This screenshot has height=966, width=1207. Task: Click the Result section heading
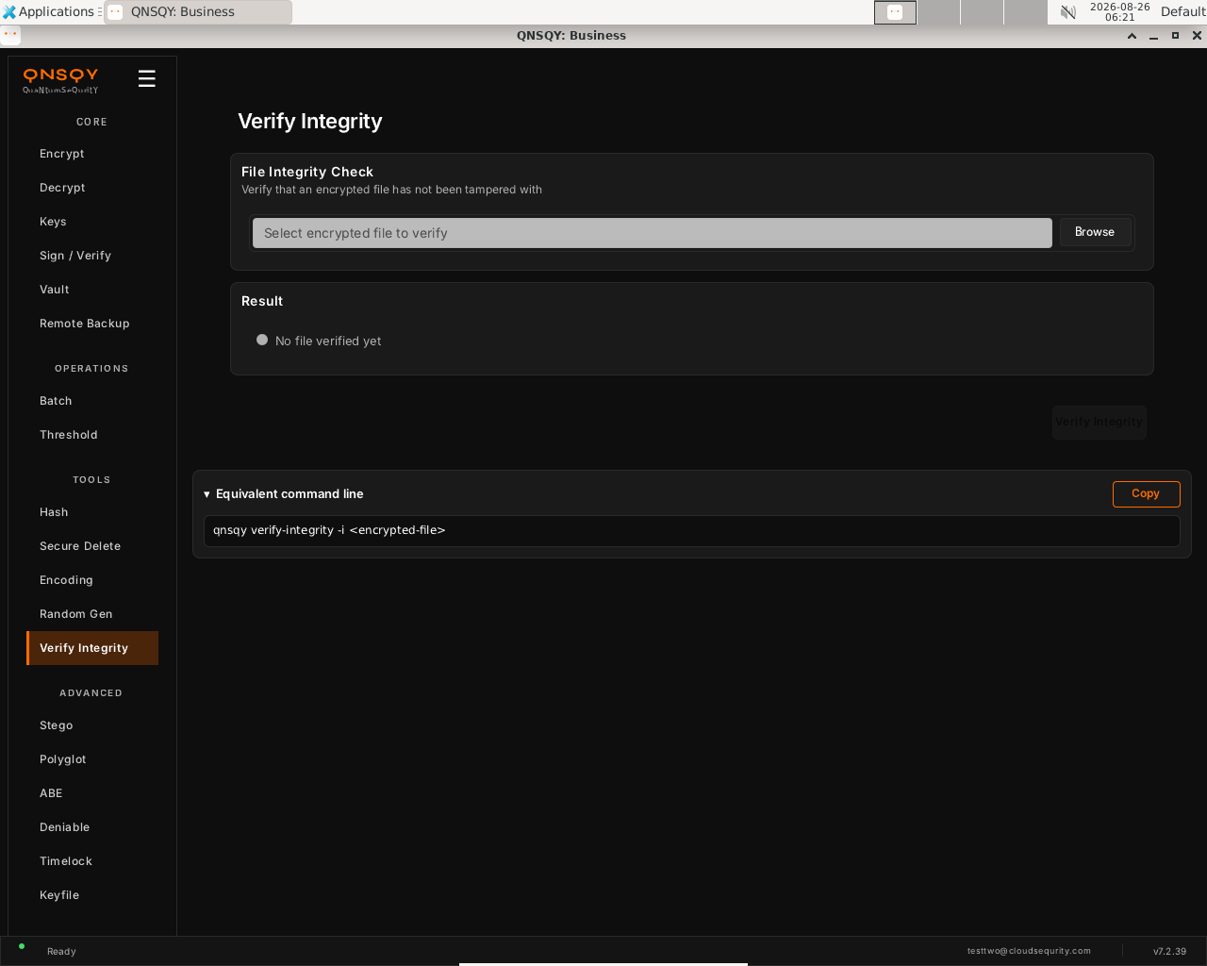(262, 301)
